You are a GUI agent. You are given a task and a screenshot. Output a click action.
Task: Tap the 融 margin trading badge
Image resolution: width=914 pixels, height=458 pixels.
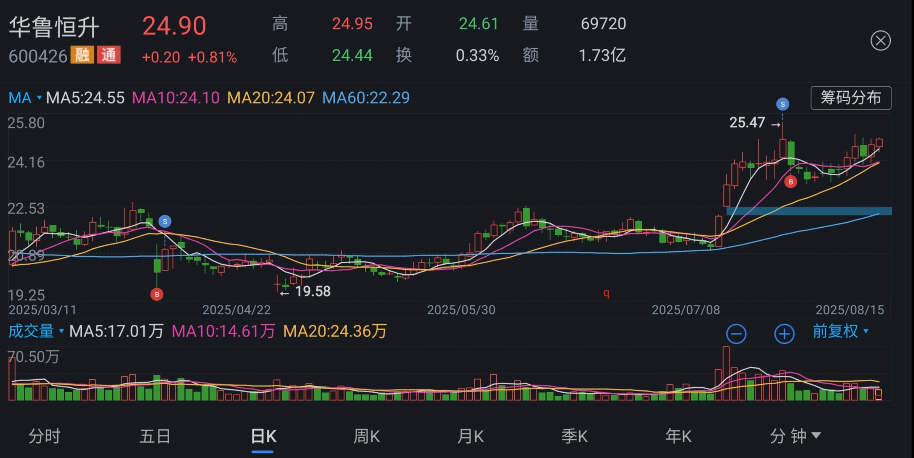(82, 55)
